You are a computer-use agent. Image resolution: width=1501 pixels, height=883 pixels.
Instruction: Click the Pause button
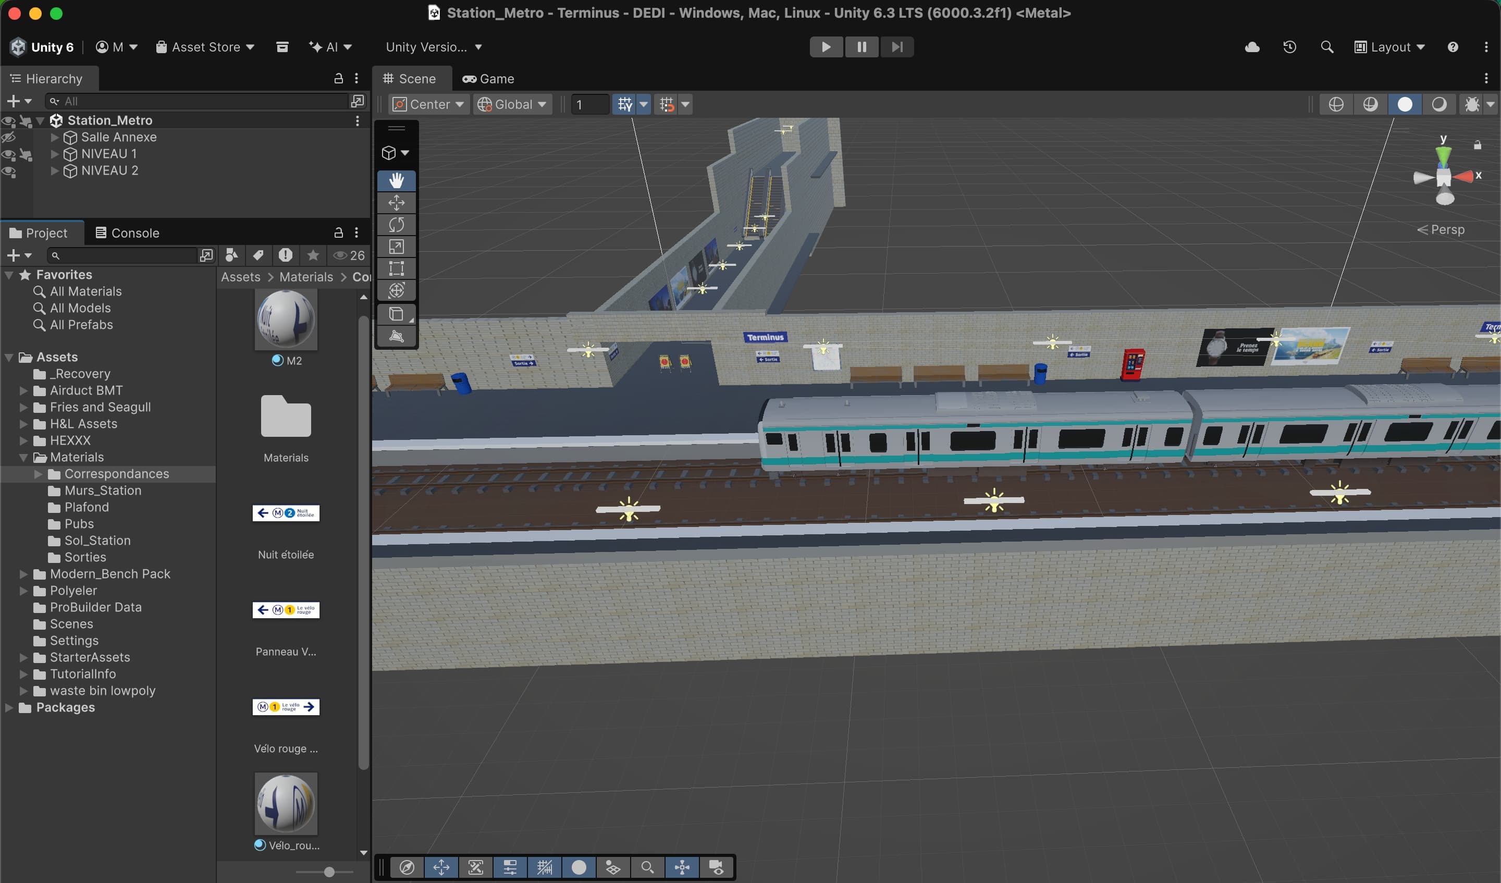point(862,47)
